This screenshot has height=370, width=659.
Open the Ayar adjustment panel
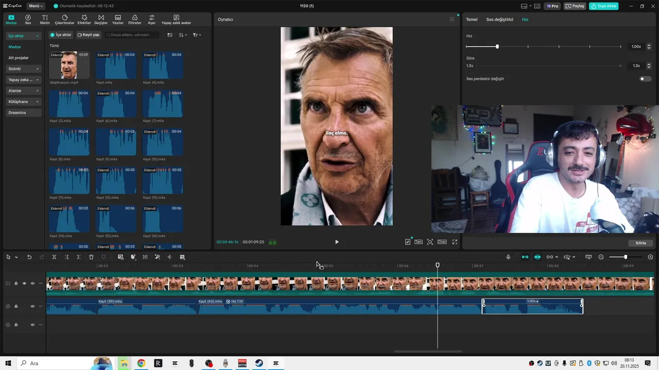(151, 20)
